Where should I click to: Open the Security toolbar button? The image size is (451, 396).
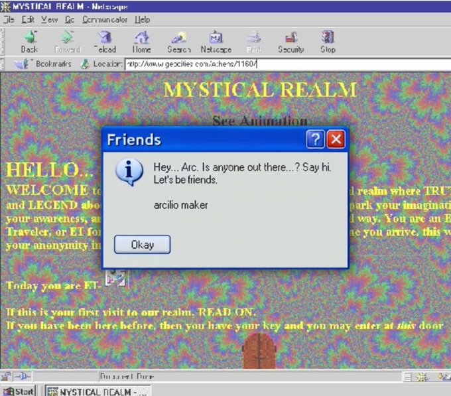click(290, 42)
